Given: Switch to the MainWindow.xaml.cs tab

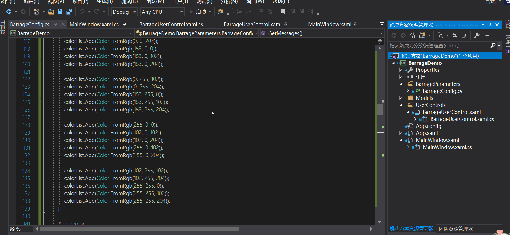Looking at the screenshot, I should click(x=94, y=24).
